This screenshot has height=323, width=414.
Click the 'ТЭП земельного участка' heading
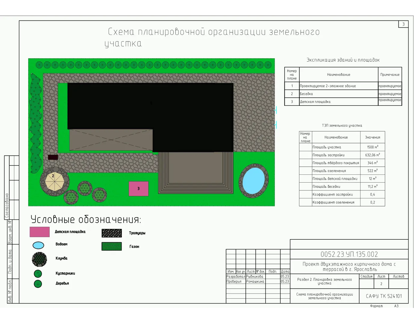tap(342, 125)
